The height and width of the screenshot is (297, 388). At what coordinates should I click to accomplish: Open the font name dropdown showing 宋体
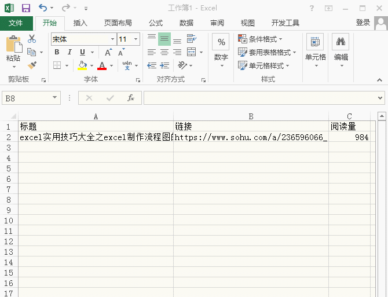click(83, 39)
